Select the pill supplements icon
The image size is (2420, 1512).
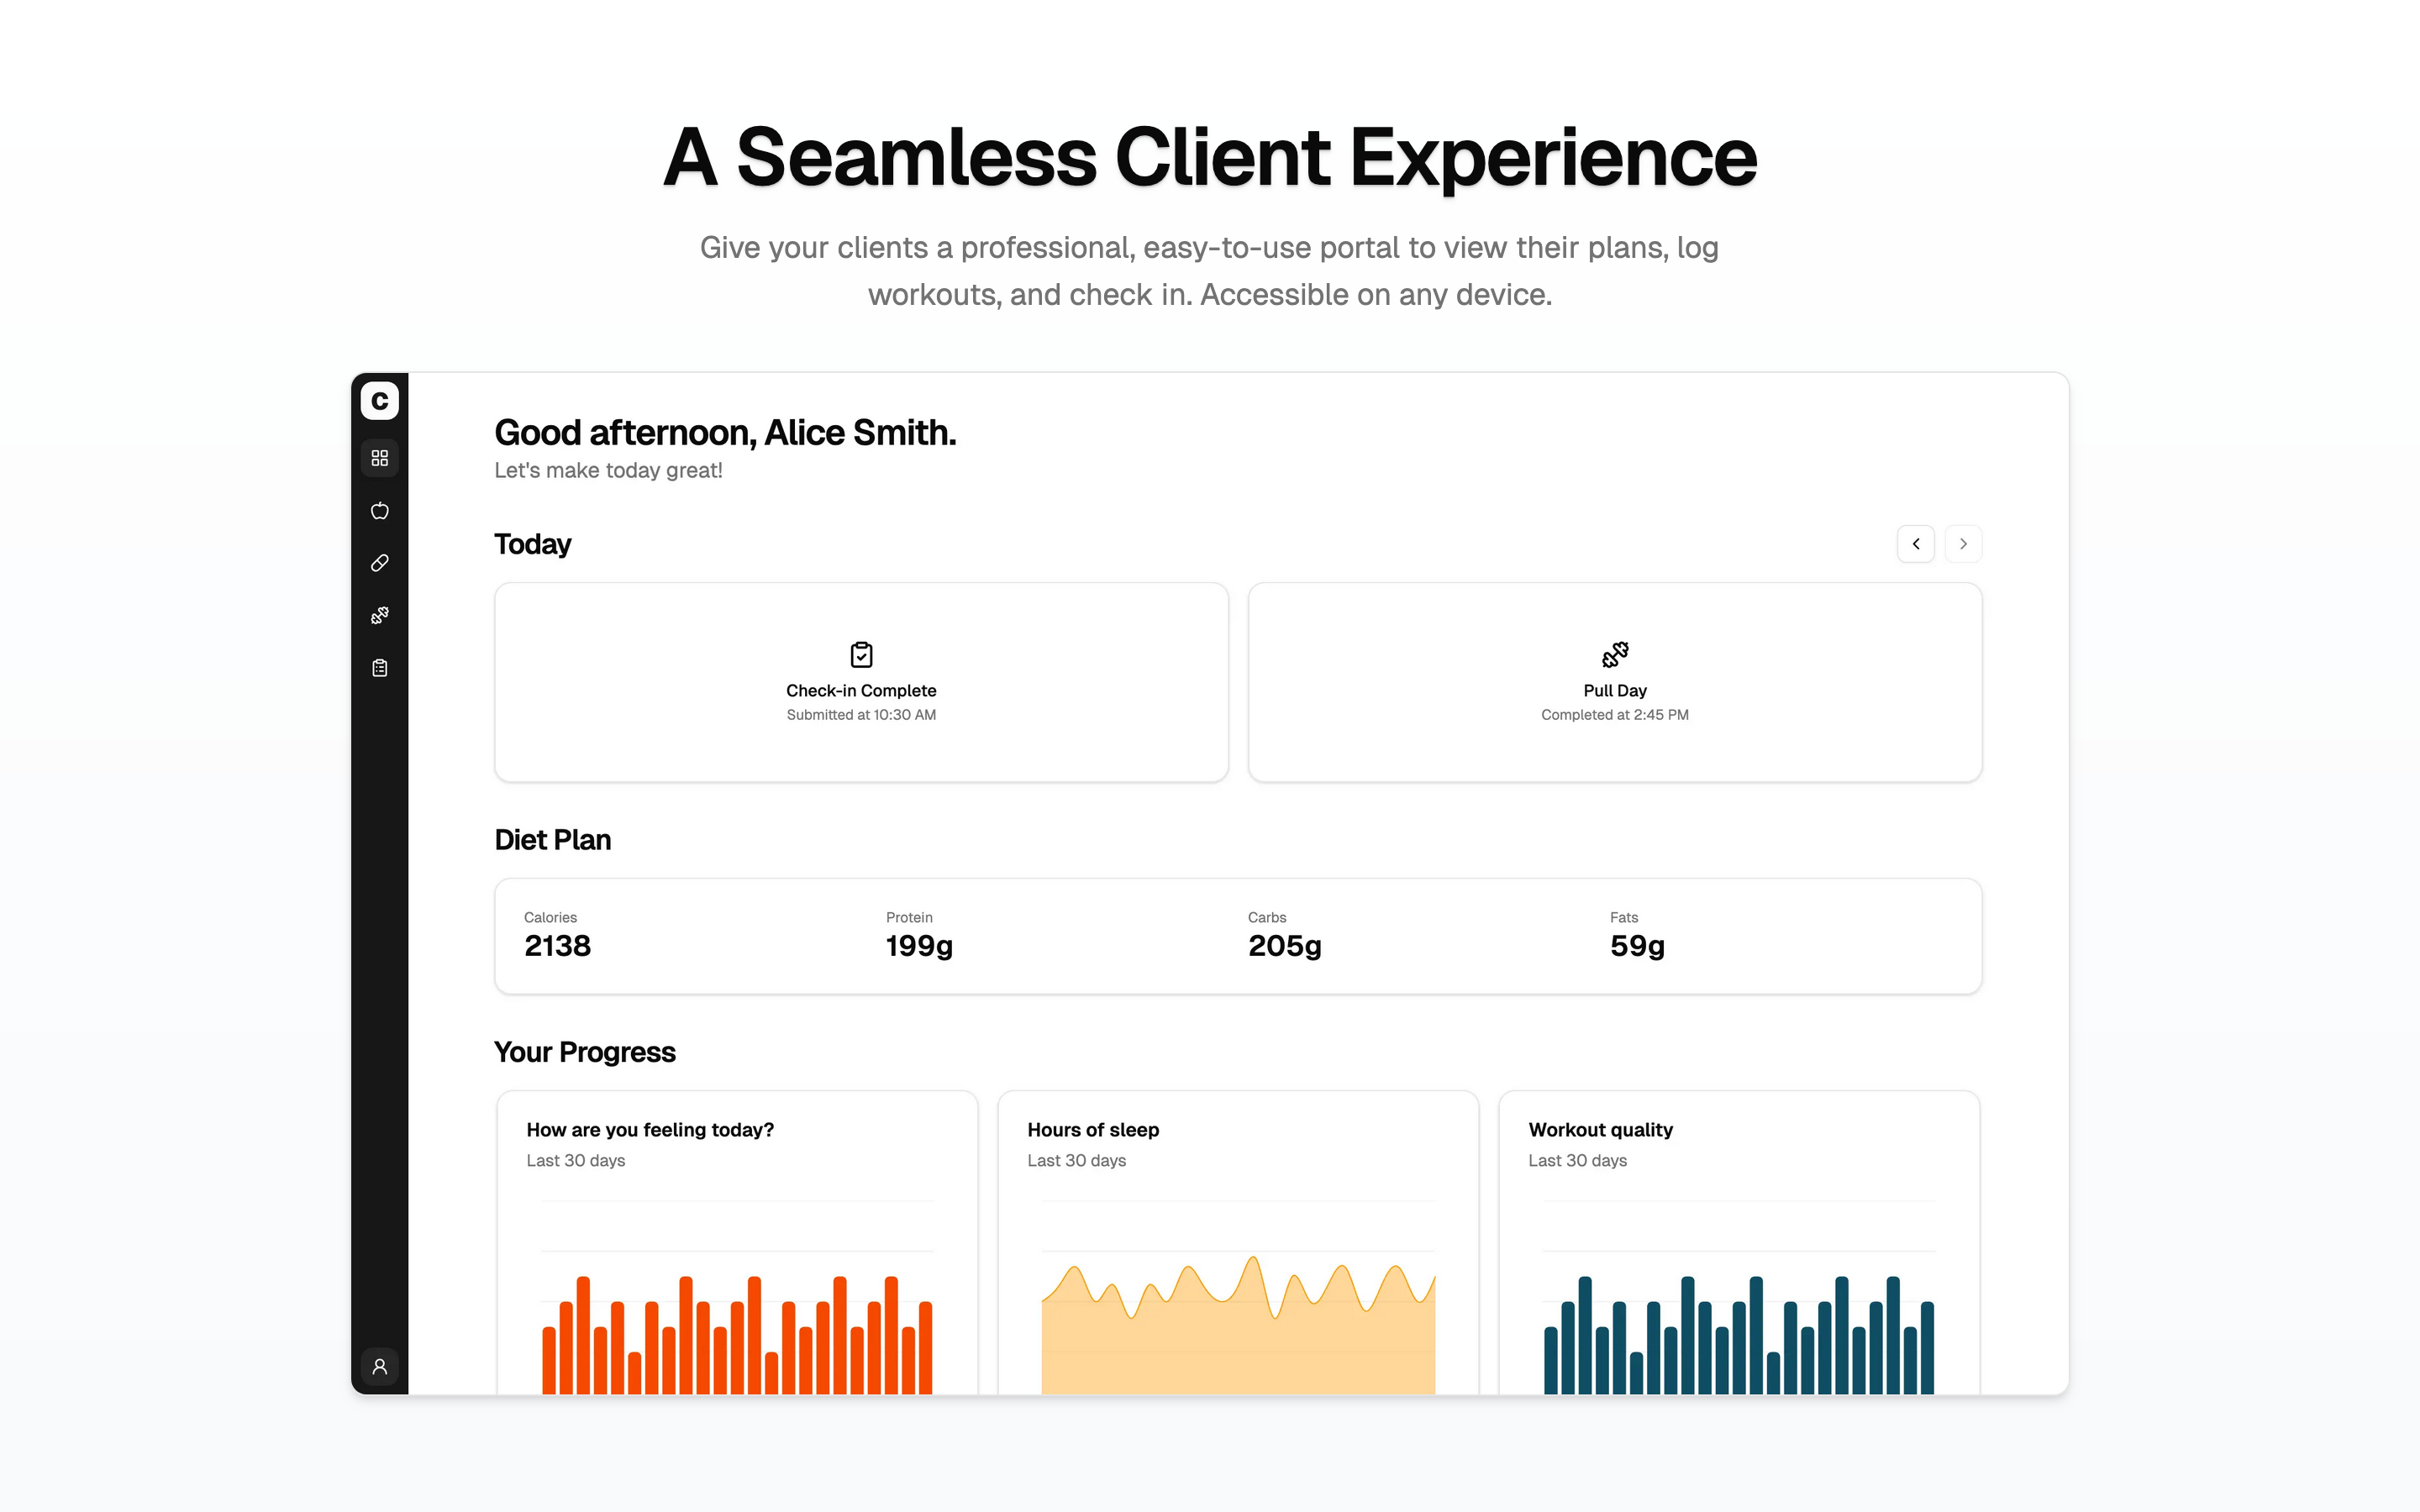pos(379,563)
